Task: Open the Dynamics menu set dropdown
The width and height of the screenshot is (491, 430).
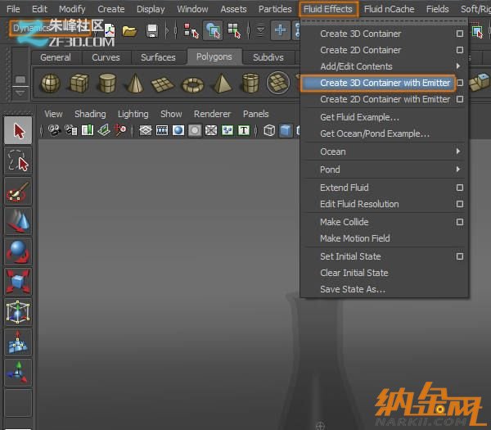Action: 50,28
